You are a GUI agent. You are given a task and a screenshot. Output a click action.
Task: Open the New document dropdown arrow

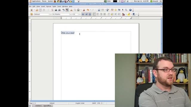[x=34, y=10]
